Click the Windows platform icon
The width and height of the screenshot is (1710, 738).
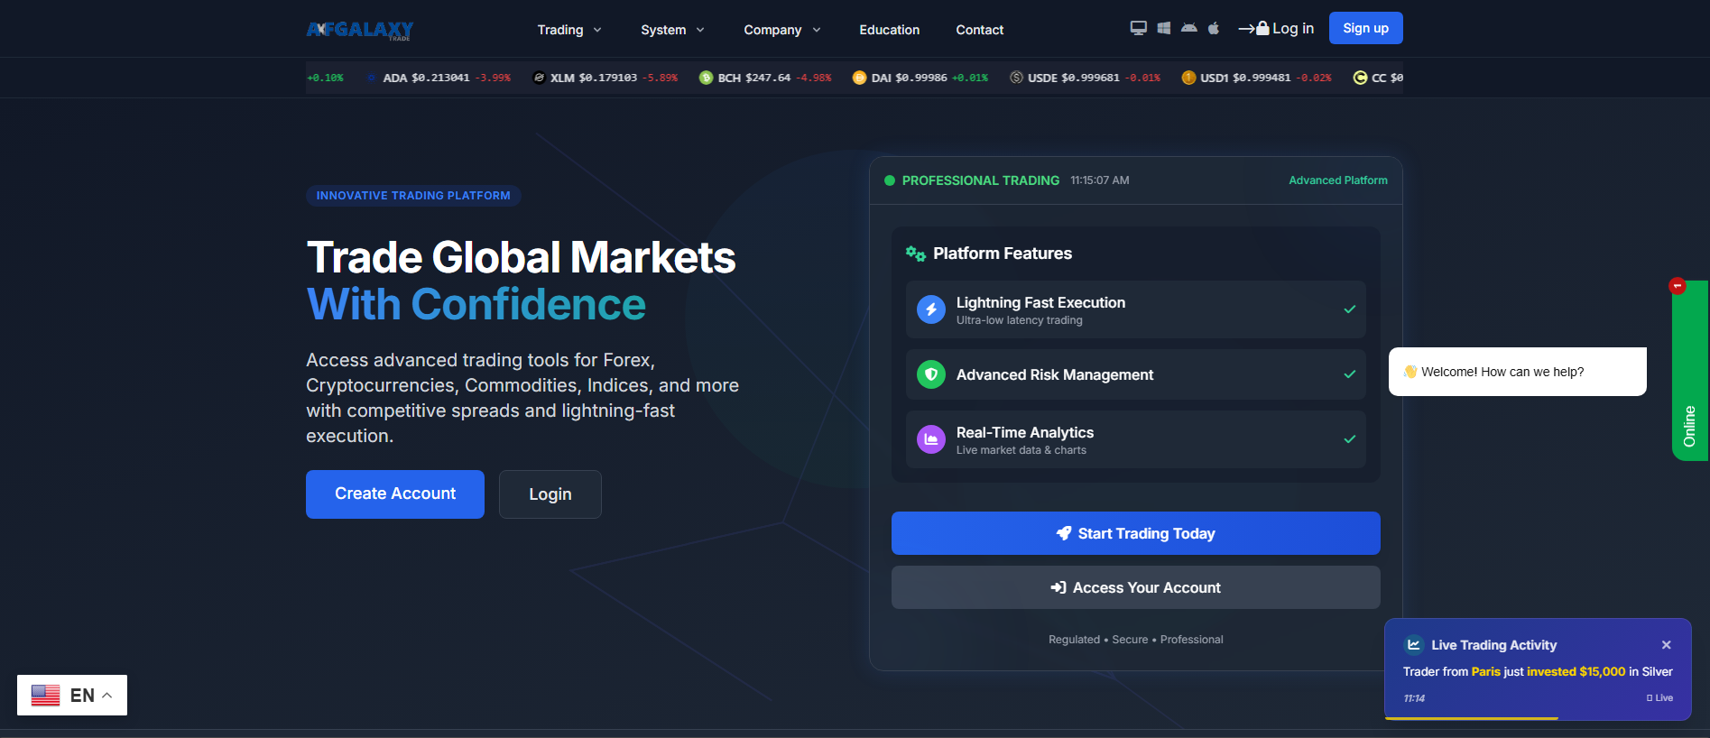pos(1164,28)
